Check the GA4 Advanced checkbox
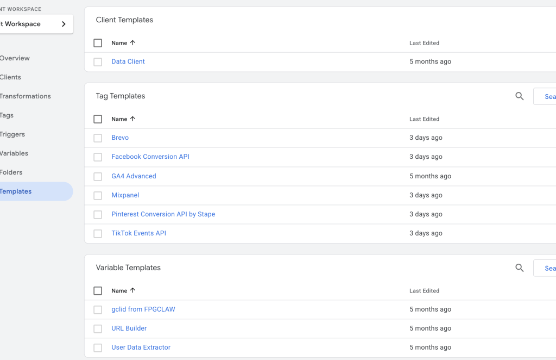The width and height of the screenshot is (556, 360). [x=98, y=176]
